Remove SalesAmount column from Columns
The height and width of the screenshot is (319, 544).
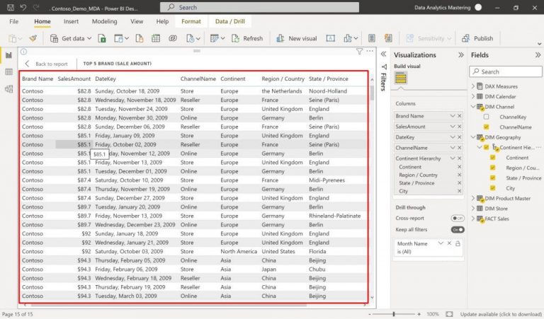click(459, 127)
